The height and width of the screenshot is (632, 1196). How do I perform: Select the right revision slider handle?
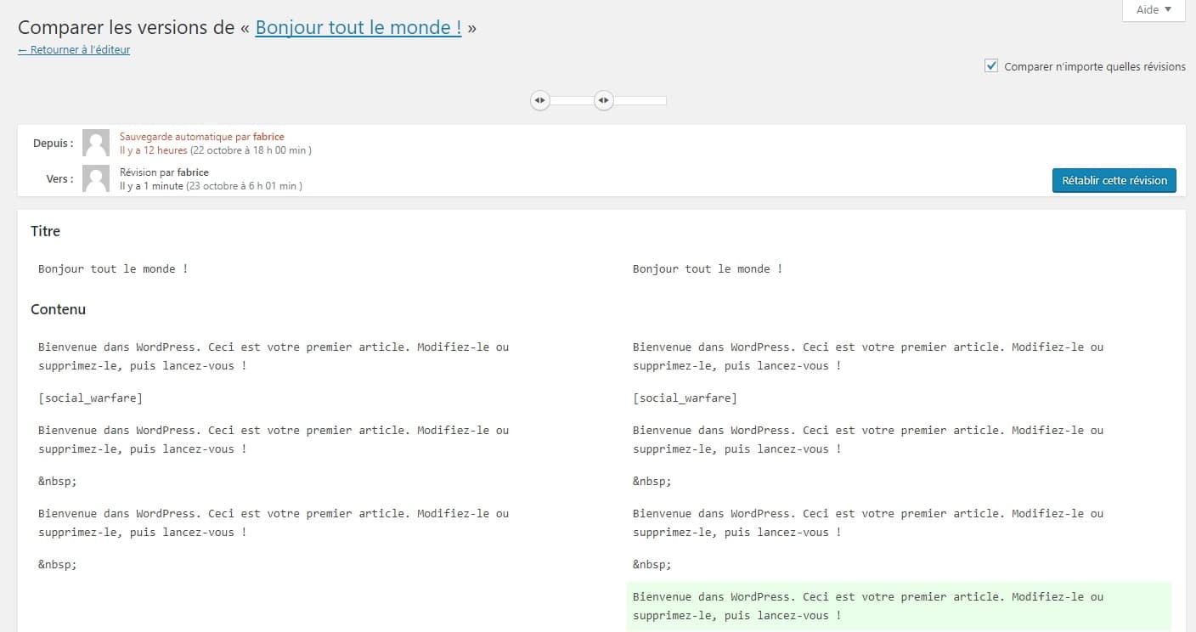click(604, 100)
